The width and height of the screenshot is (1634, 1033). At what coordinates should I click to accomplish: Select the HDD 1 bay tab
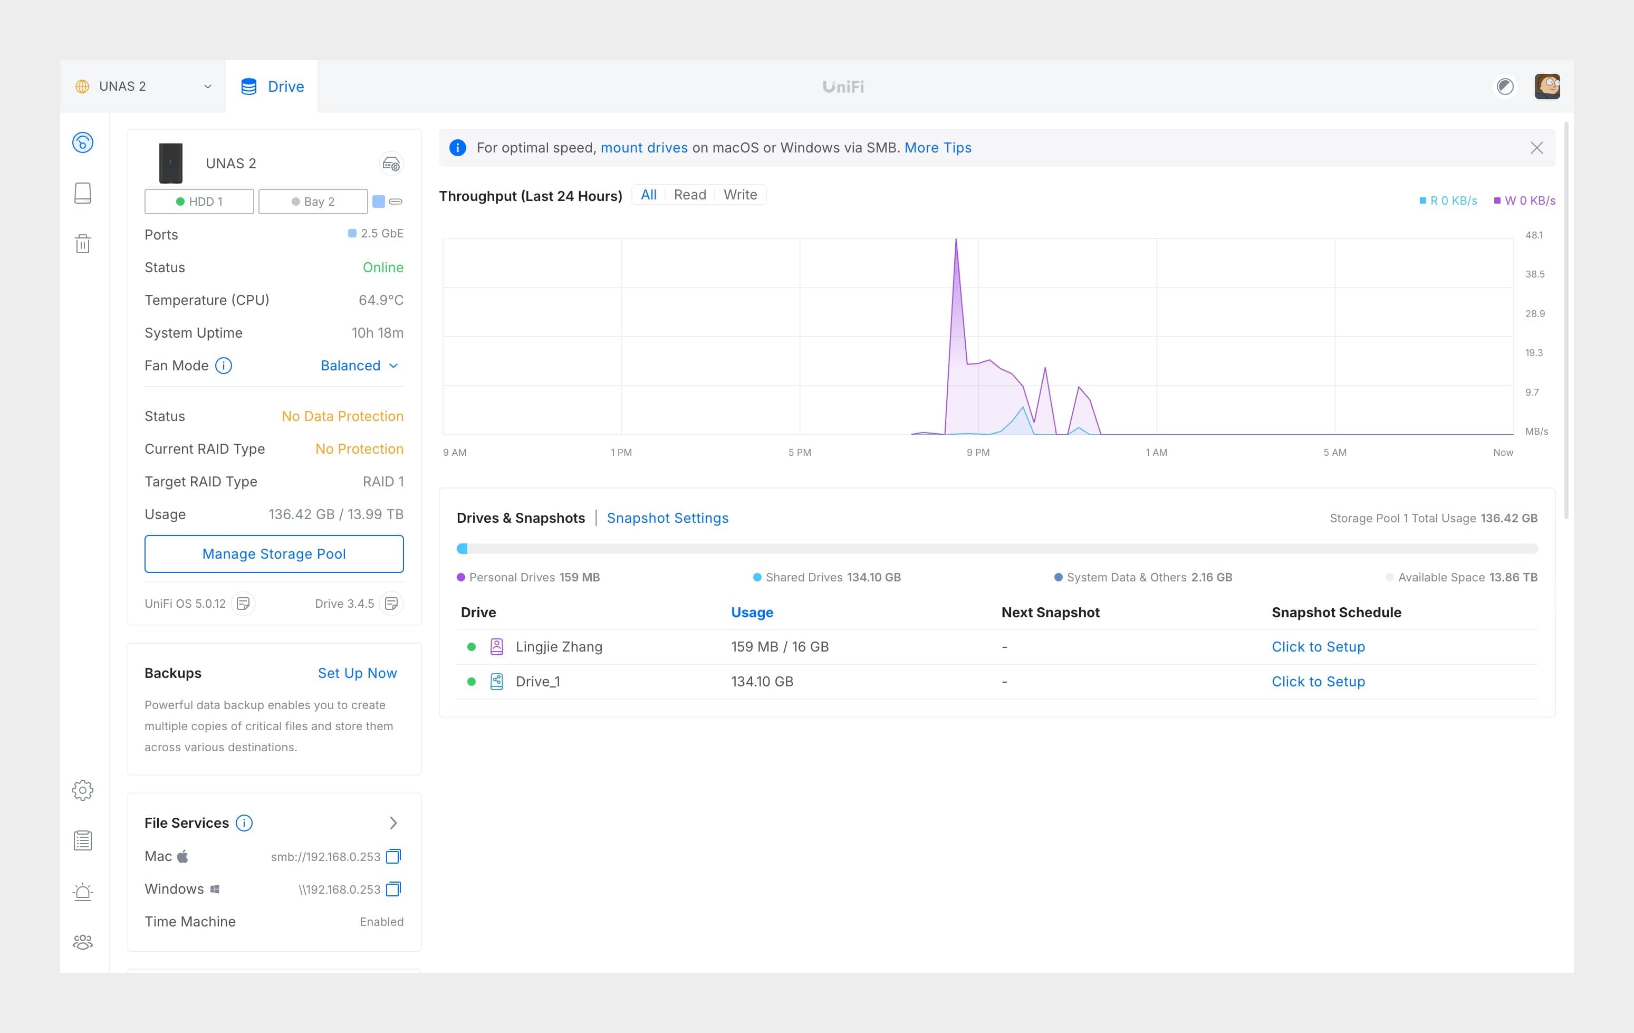(x=199, y=202)
